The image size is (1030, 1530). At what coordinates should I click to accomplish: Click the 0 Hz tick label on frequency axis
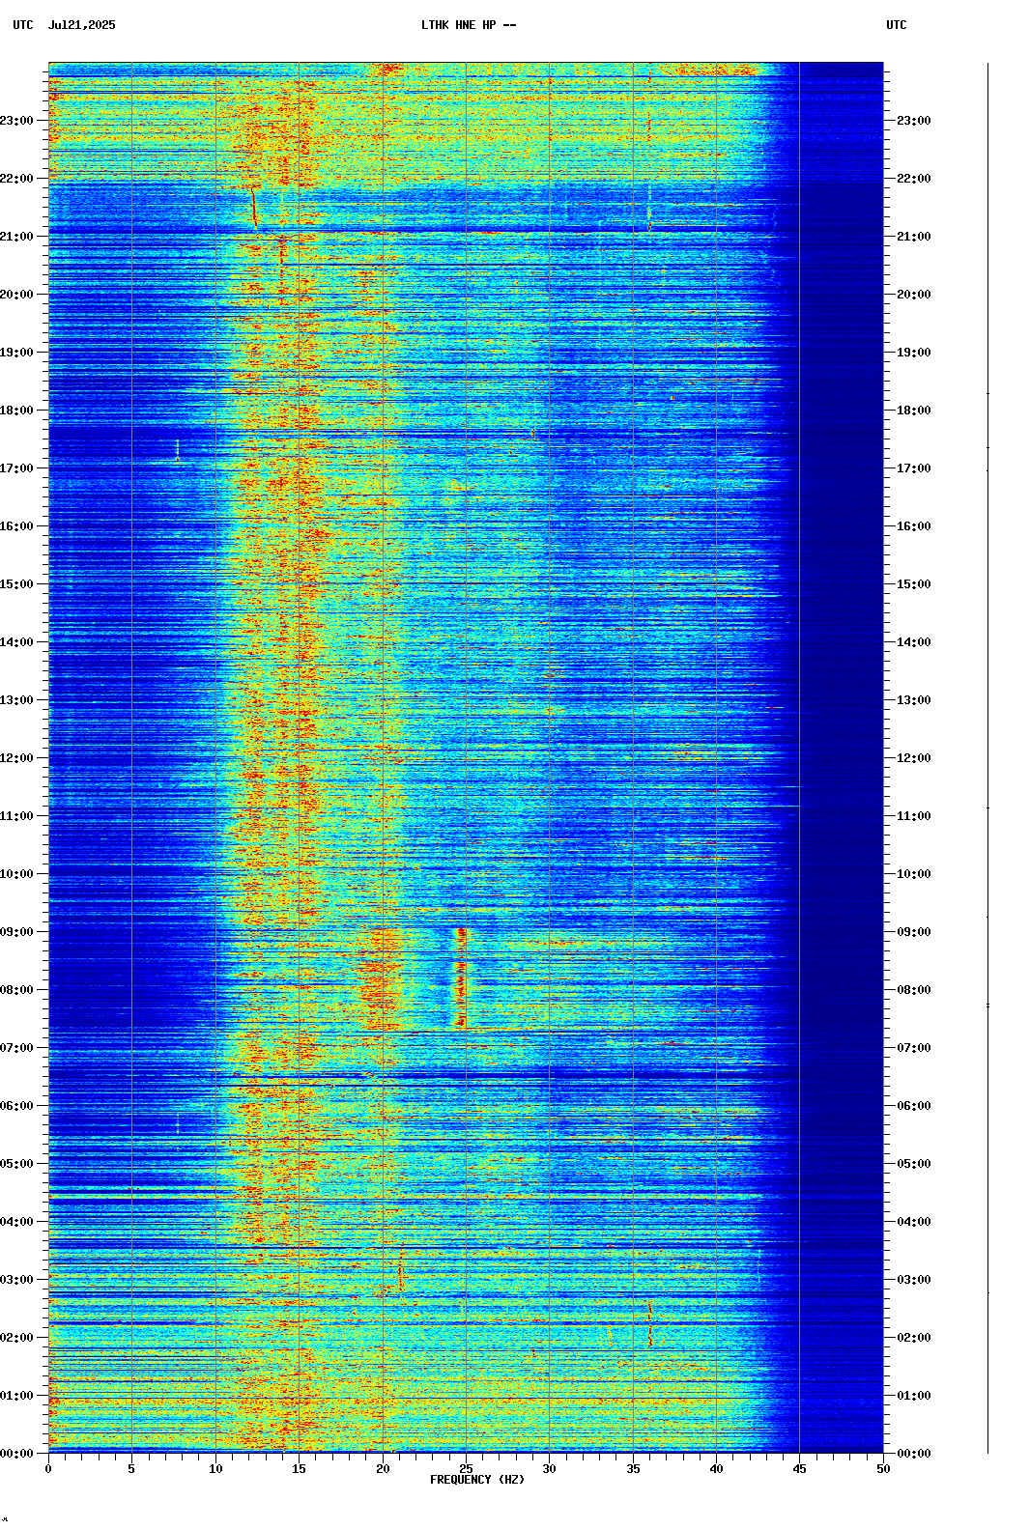[48, 1469]
